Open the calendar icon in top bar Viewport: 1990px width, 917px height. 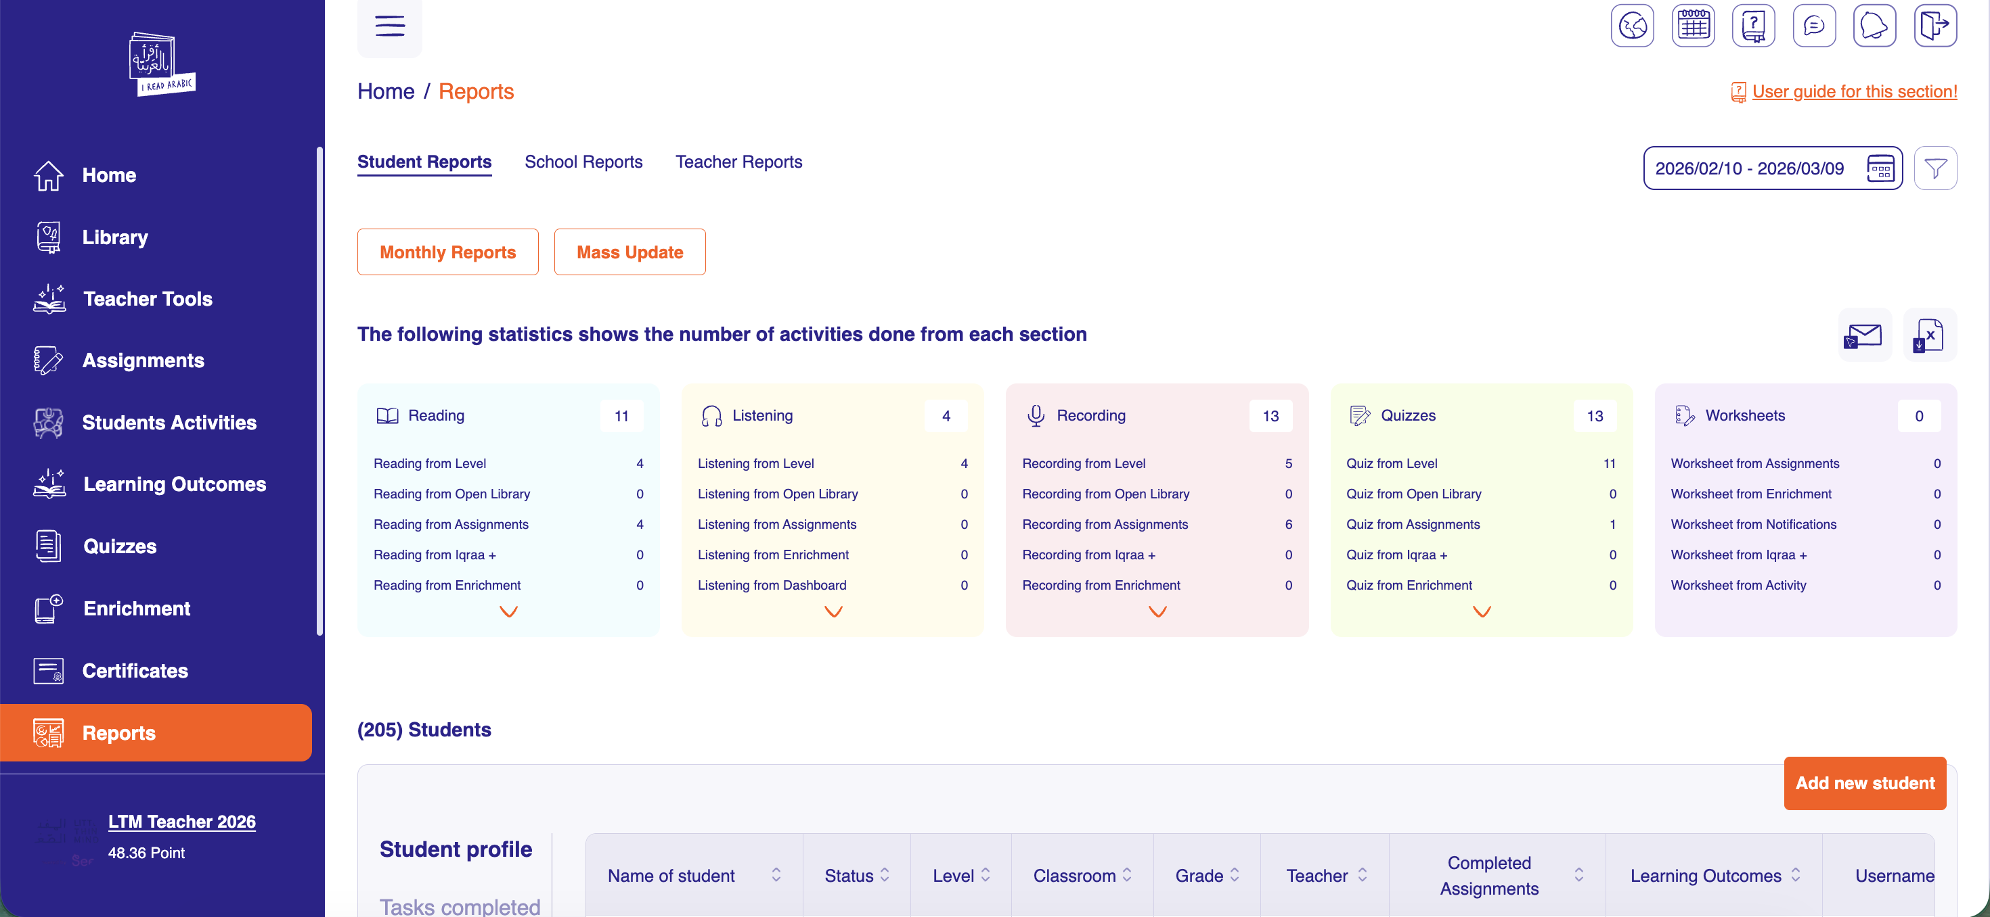pos(1693,26)
